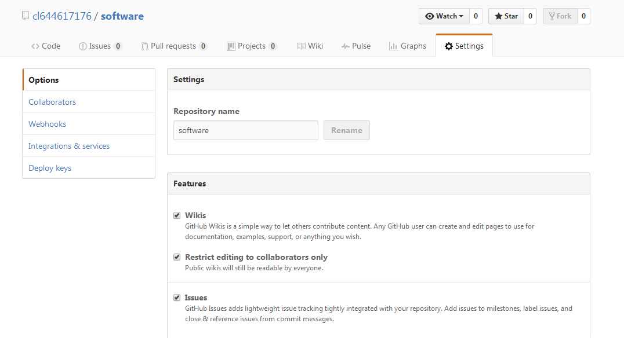Image resolution: width=624 pixels, height=338 pixels.
Task: Click the Wikis checkbox label text
Action: coord(195,216)
